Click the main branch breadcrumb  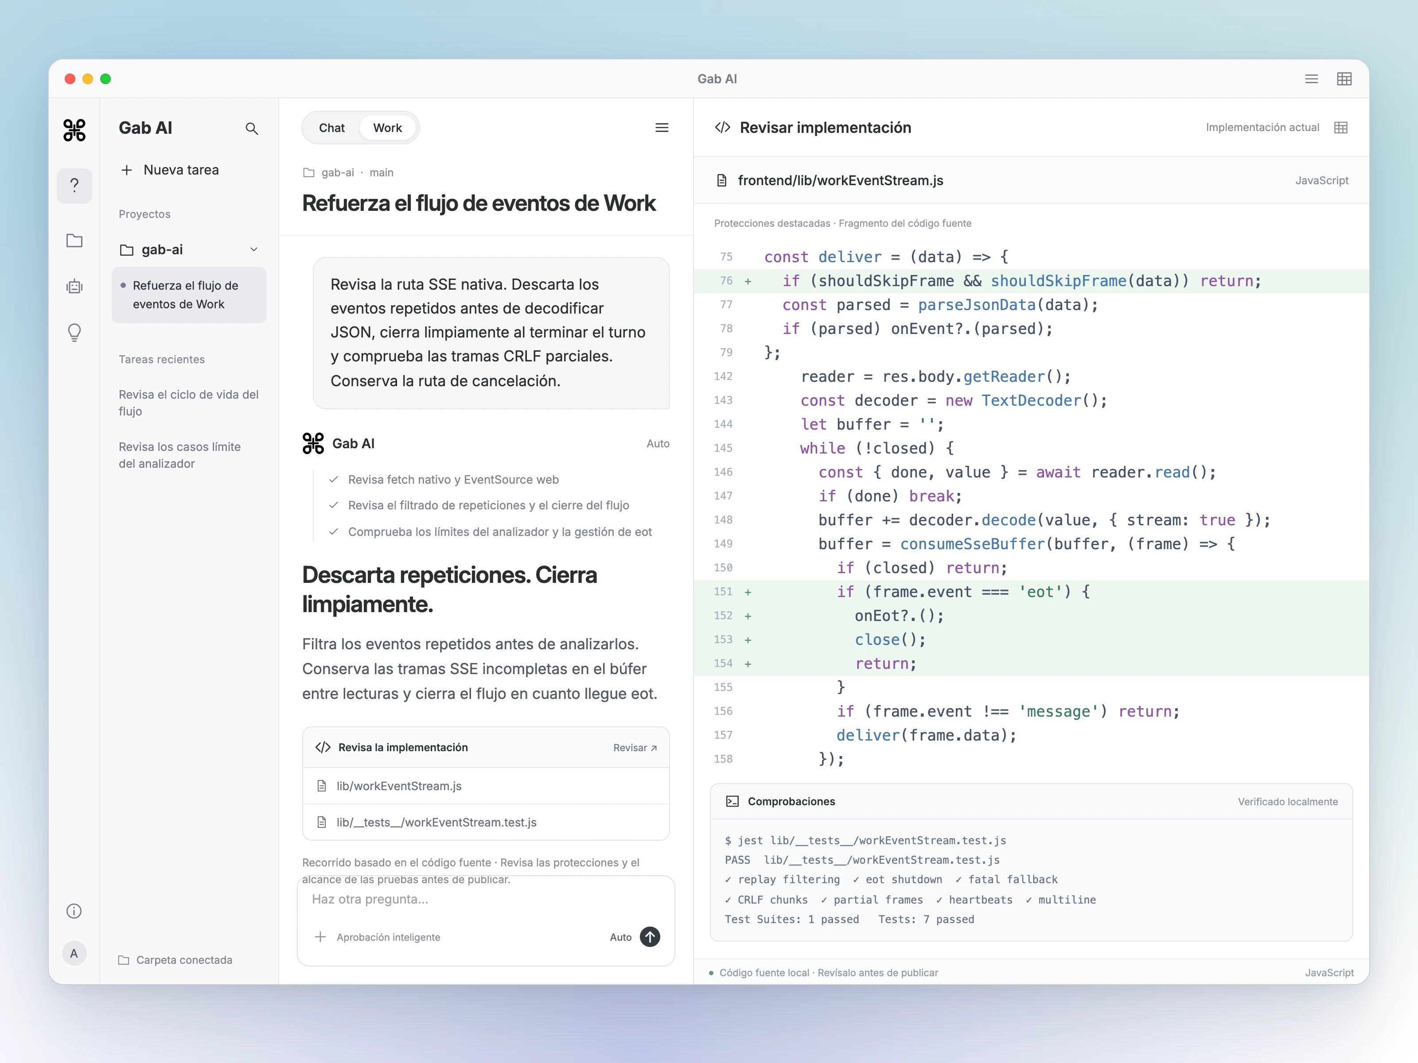coord(382,172)
